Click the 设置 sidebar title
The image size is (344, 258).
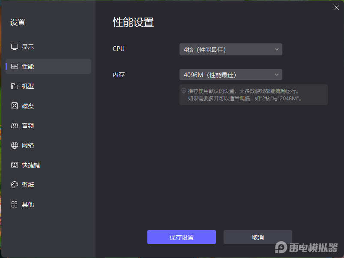tap(18, 22)
